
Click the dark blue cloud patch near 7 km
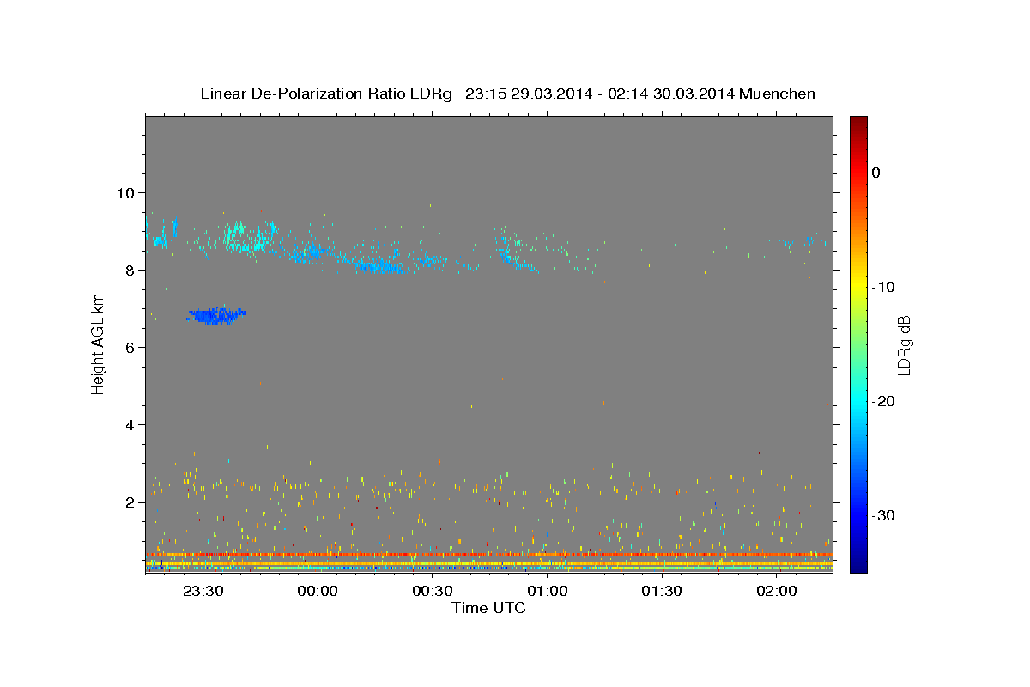(x=216, y=316)
